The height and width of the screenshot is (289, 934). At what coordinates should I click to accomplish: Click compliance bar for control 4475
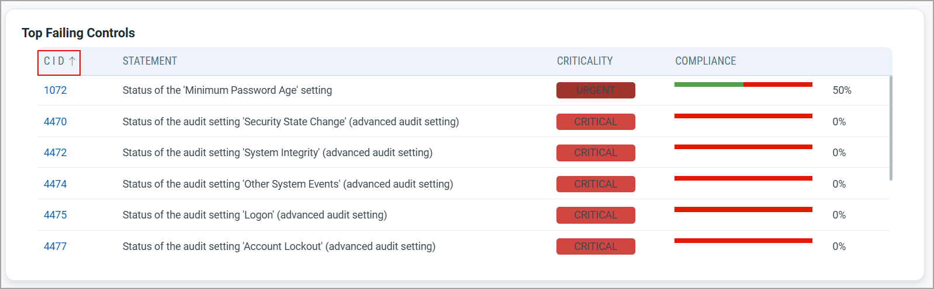(743, 209)
